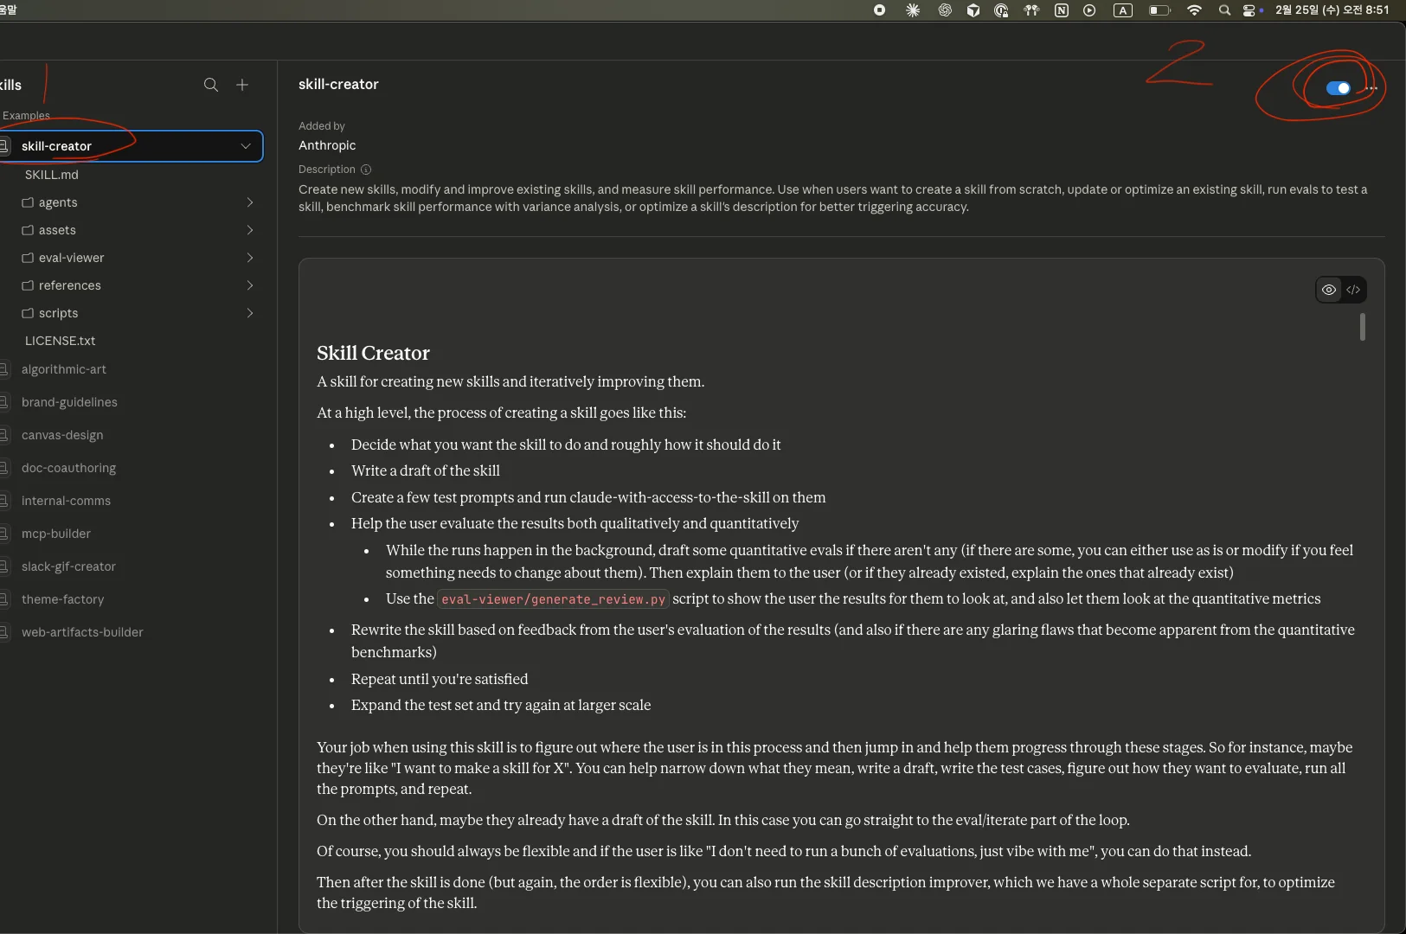Image resolution: width=1406 pixels, height=934 pixels.
Task: Click the 'skill-creator' page title
Action: pyautogui.click(x=338, y=84)
